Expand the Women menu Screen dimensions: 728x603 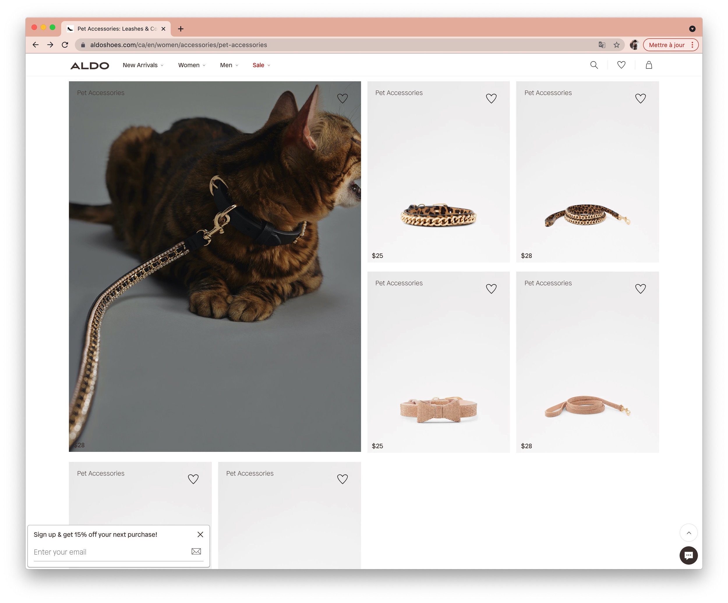pyautogui.click(x=192, y=65)
